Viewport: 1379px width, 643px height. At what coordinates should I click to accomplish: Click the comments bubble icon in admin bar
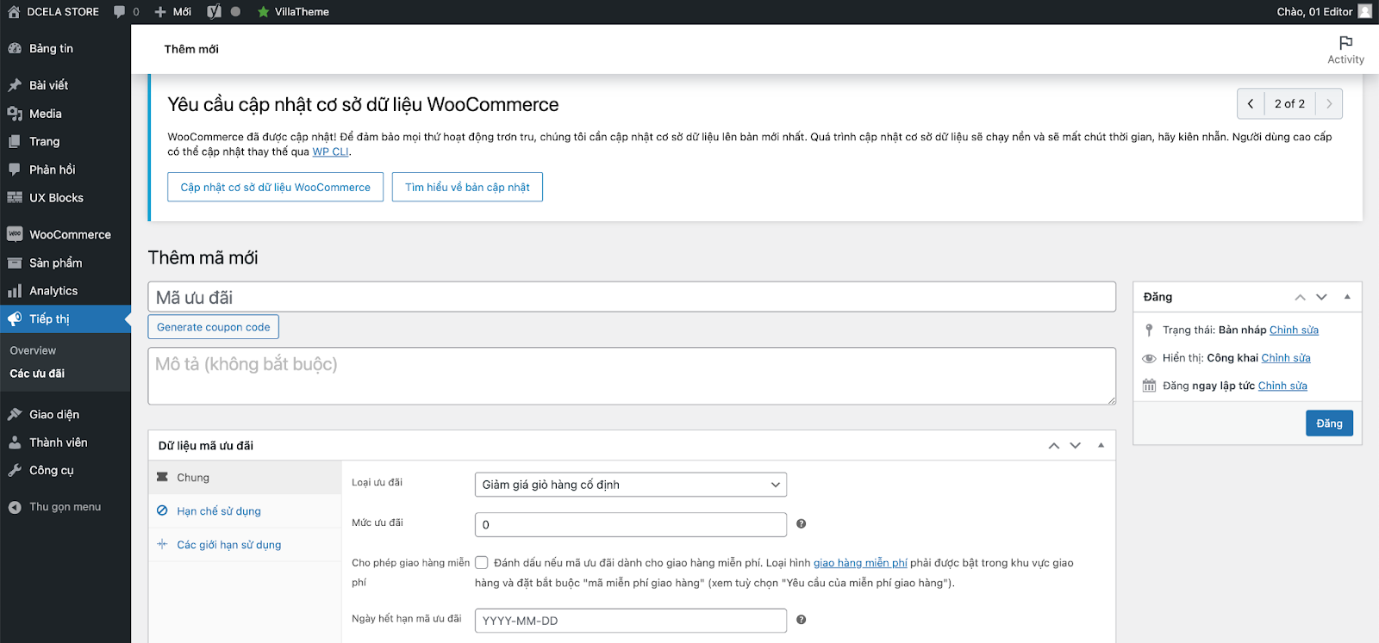pos(120,11)
